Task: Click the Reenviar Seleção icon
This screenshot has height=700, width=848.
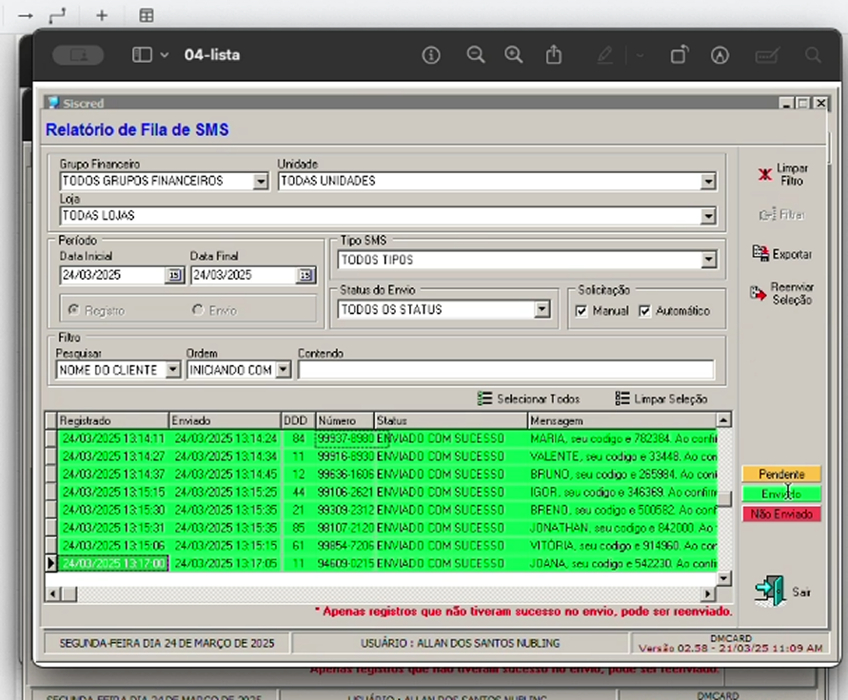Action: coord(758,293)
